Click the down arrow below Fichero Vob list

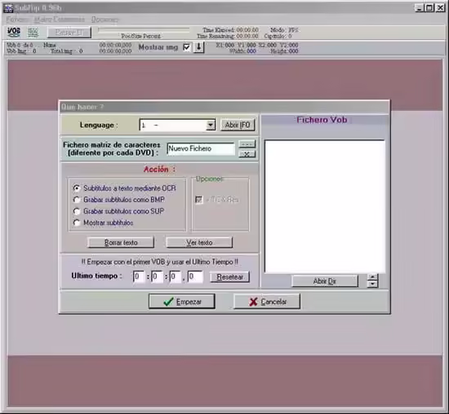click(x=372, y=284)
